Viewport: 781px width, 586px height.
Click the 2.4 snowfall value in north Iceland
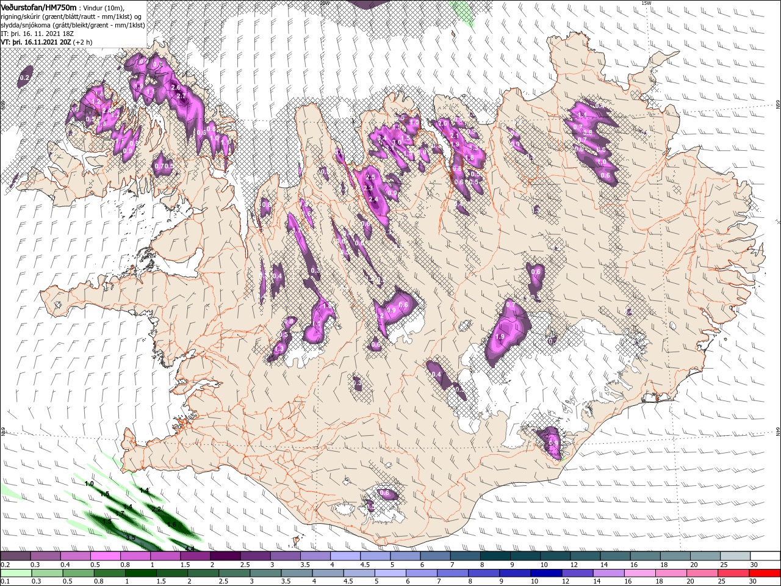point(374,199)
